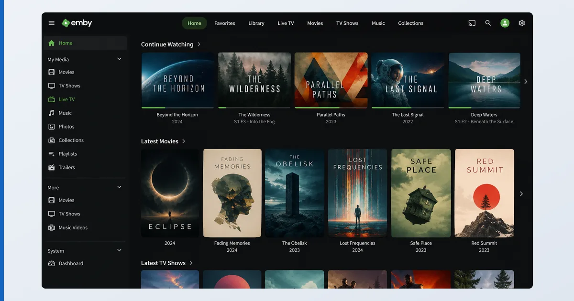Open the Red Summit poster

point(484,193)
